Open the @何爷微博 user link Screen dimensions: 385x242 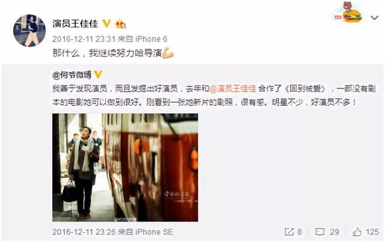[x=72, y=75]
